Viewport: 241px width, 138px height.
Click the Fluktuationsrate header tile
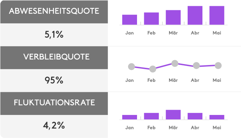click(54, 103)
